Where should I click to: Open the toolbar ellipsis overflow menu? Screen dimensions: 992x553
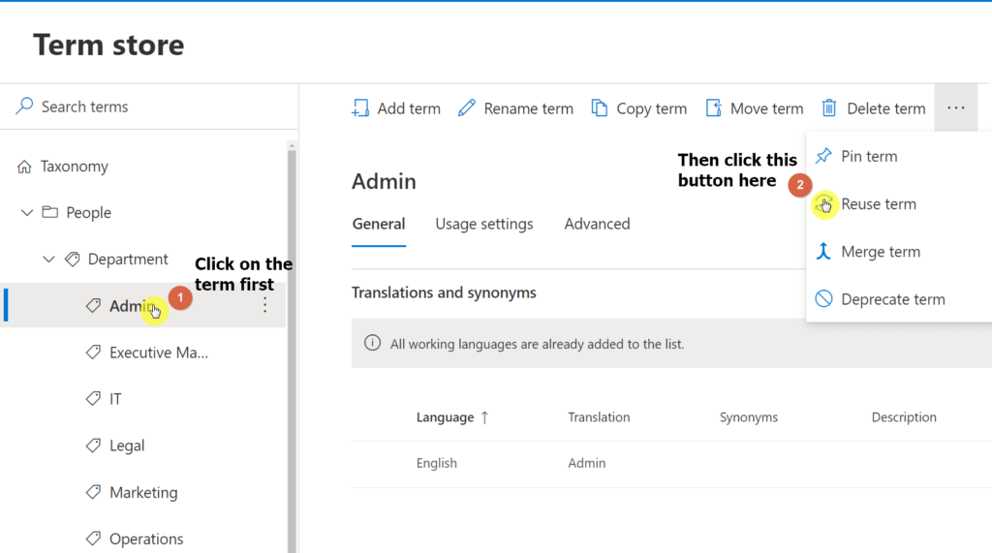click(x=956, y=108)
